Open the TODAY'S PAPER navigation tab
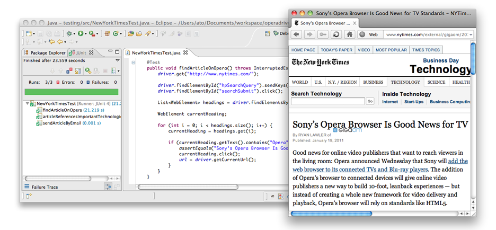 coord(336,50)
